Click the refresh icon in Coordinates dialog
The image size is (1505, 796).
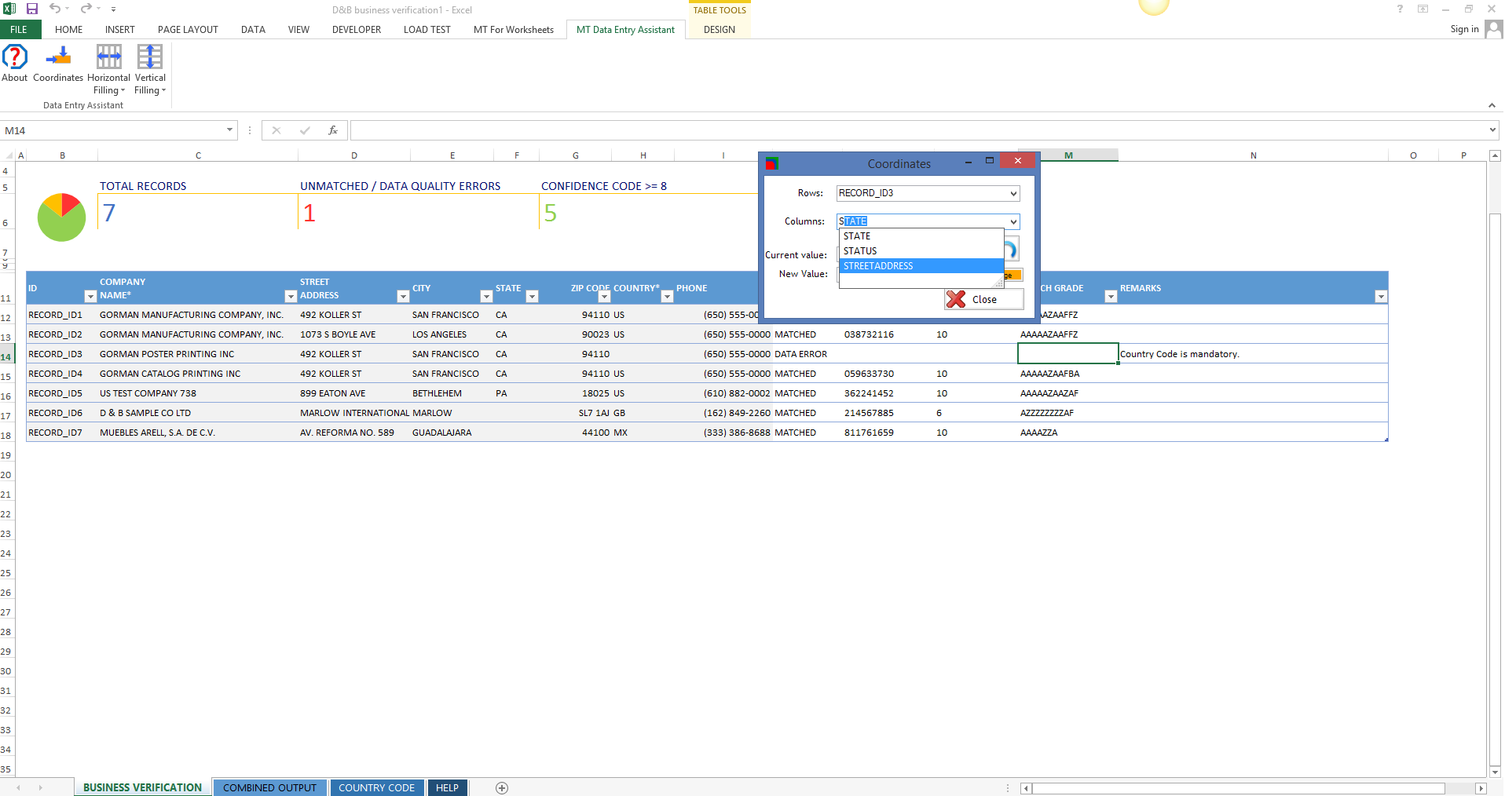(1011, 250)
